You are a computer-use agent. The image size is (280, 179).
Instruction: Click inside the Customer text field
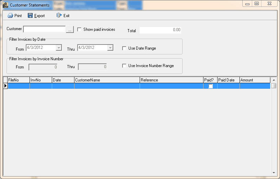pyautogui.click(x=44, y=29)
